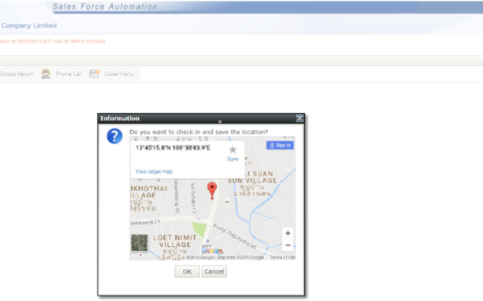Open the Goods Return menu item

[16, 74]
